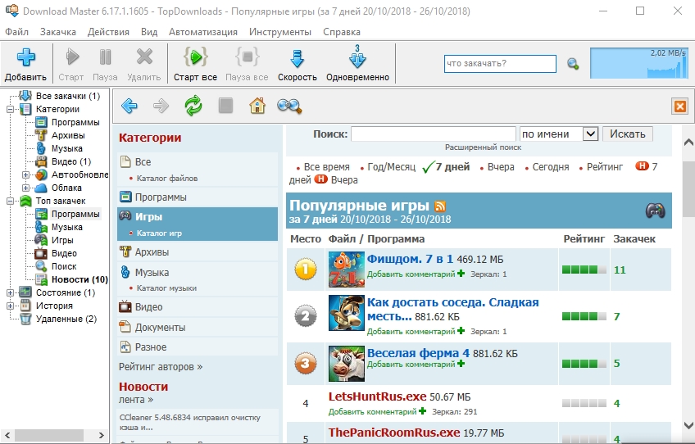
Task: Select the Вчера period filter after 7 дней
Action: (x=501, y=167)
